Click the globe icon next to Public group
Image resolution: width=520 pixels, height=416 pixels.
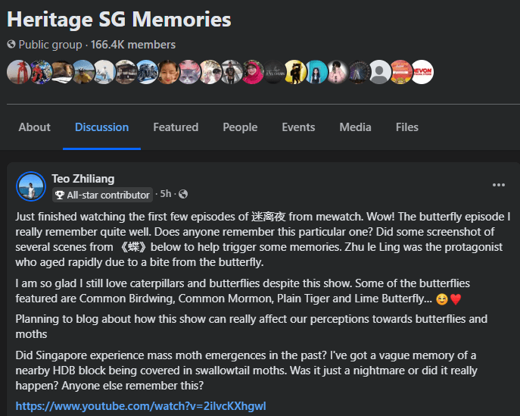11,45
